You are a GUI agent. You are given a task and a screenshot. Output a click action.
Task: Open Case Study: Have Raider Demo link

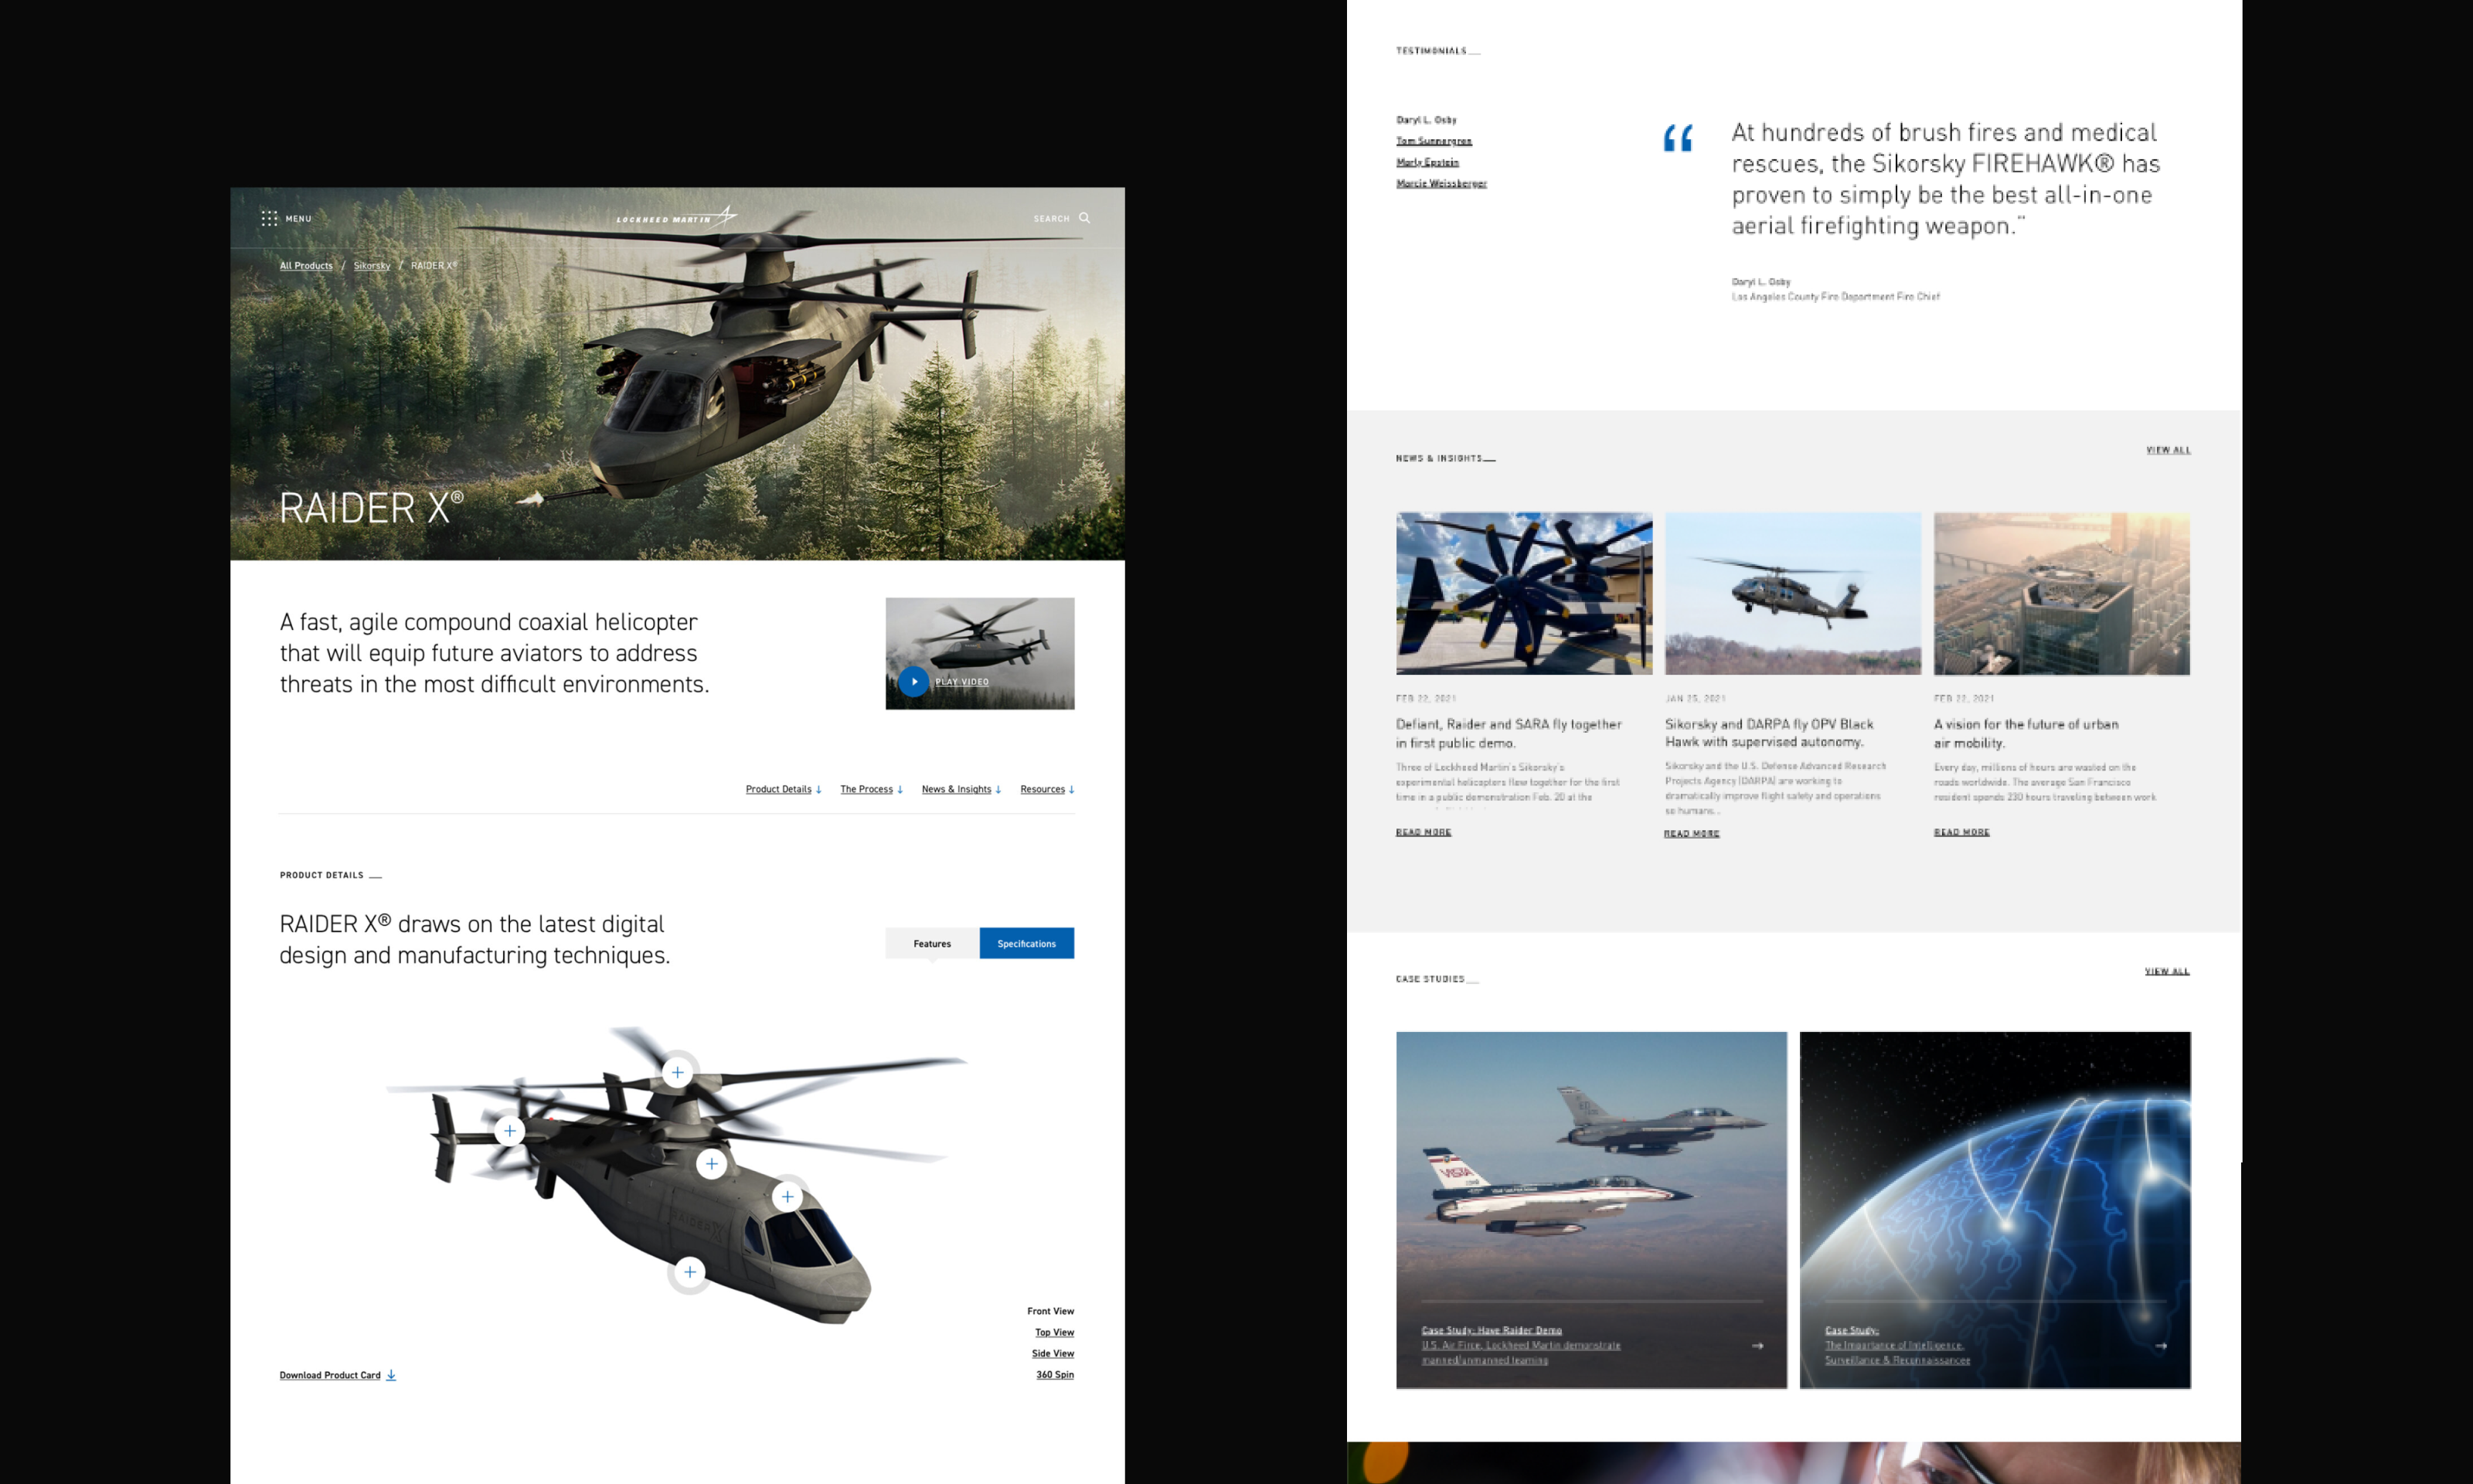(1522, 1345)
